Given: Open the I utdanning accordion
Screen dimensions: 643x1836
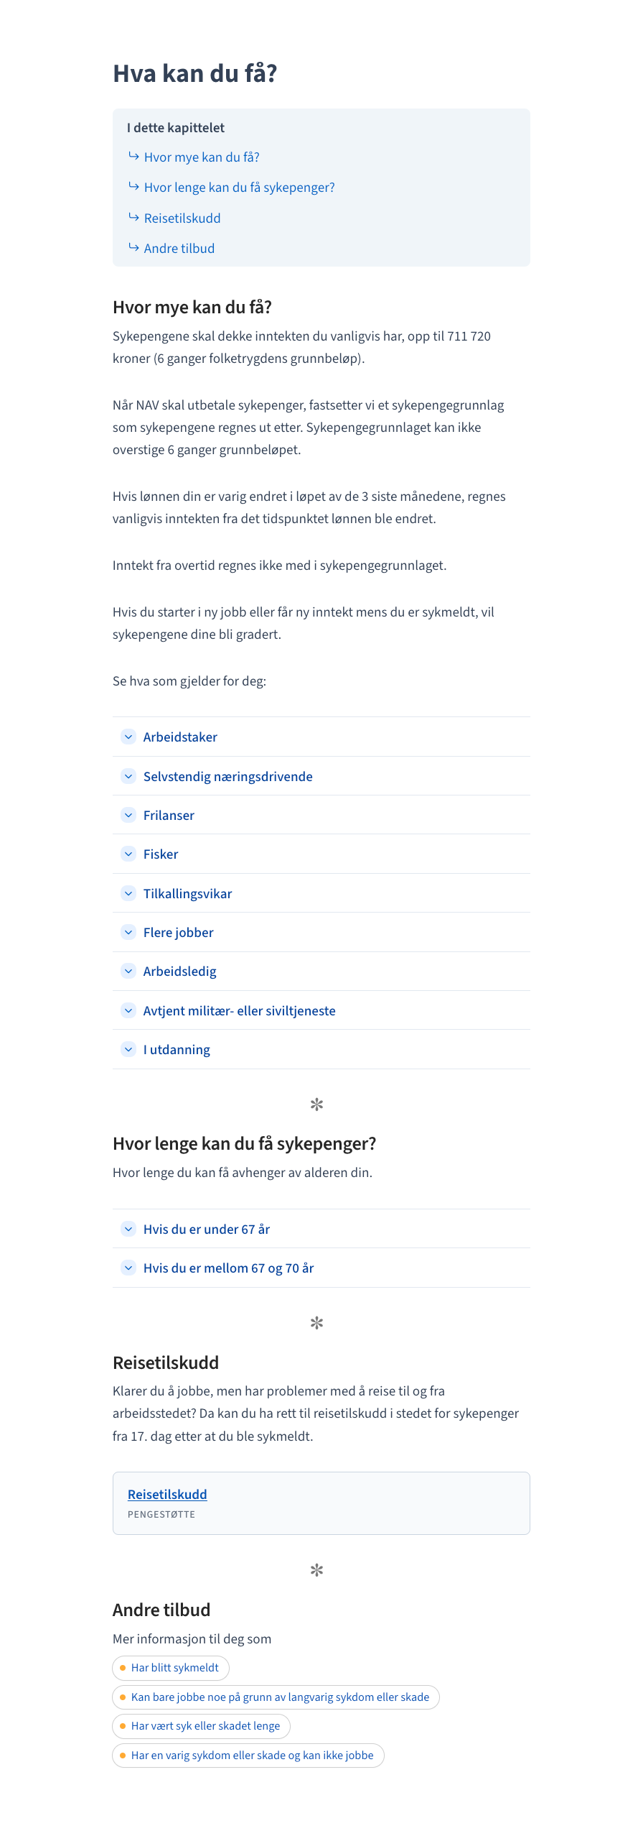Looking at the screenshot, I should (177, 1049).
